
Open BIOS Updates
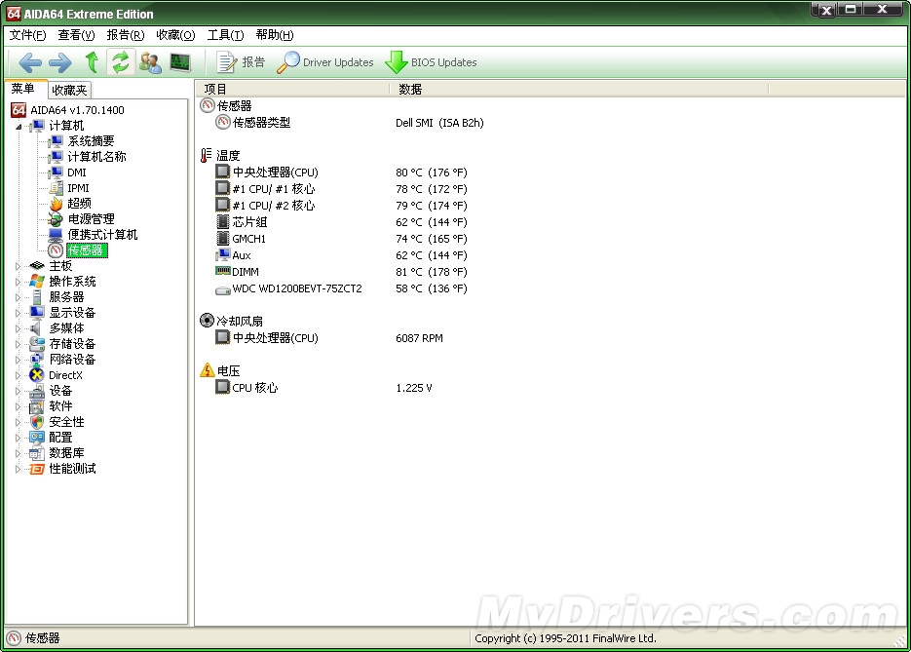point(431,62)
